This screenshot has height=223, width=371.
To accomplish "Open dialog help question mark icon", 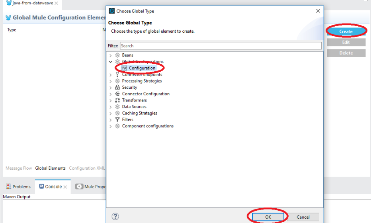I will (x=115, y=216).
